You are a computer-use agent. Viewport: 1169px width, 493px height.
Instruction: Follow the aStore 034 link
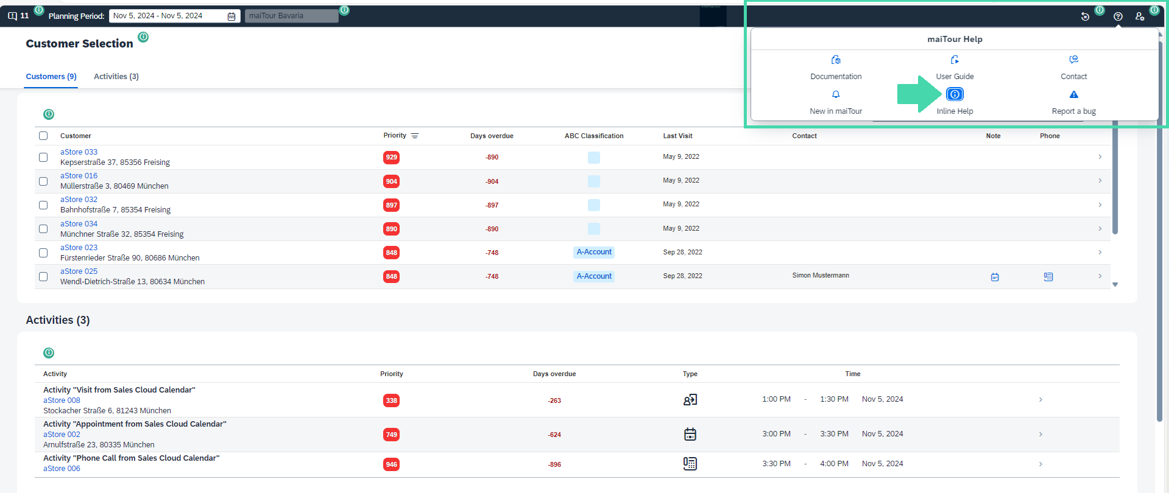[79, 224]
